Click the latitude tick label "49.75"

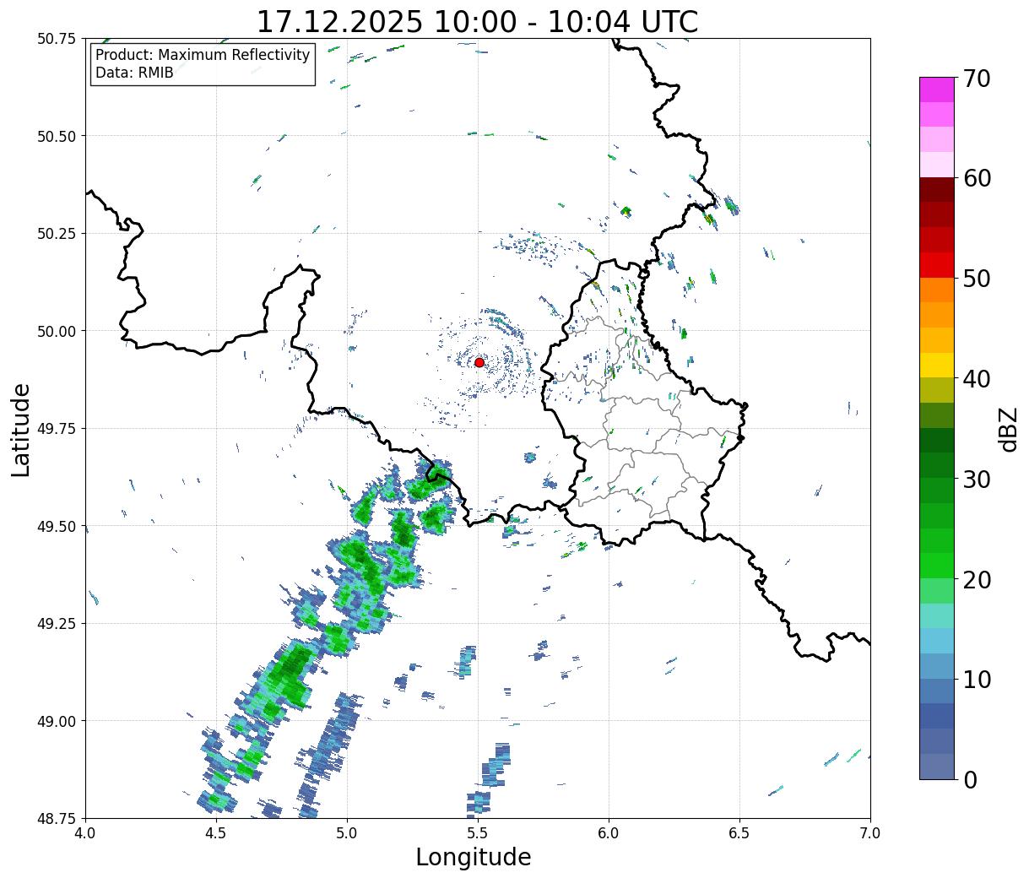57,429
